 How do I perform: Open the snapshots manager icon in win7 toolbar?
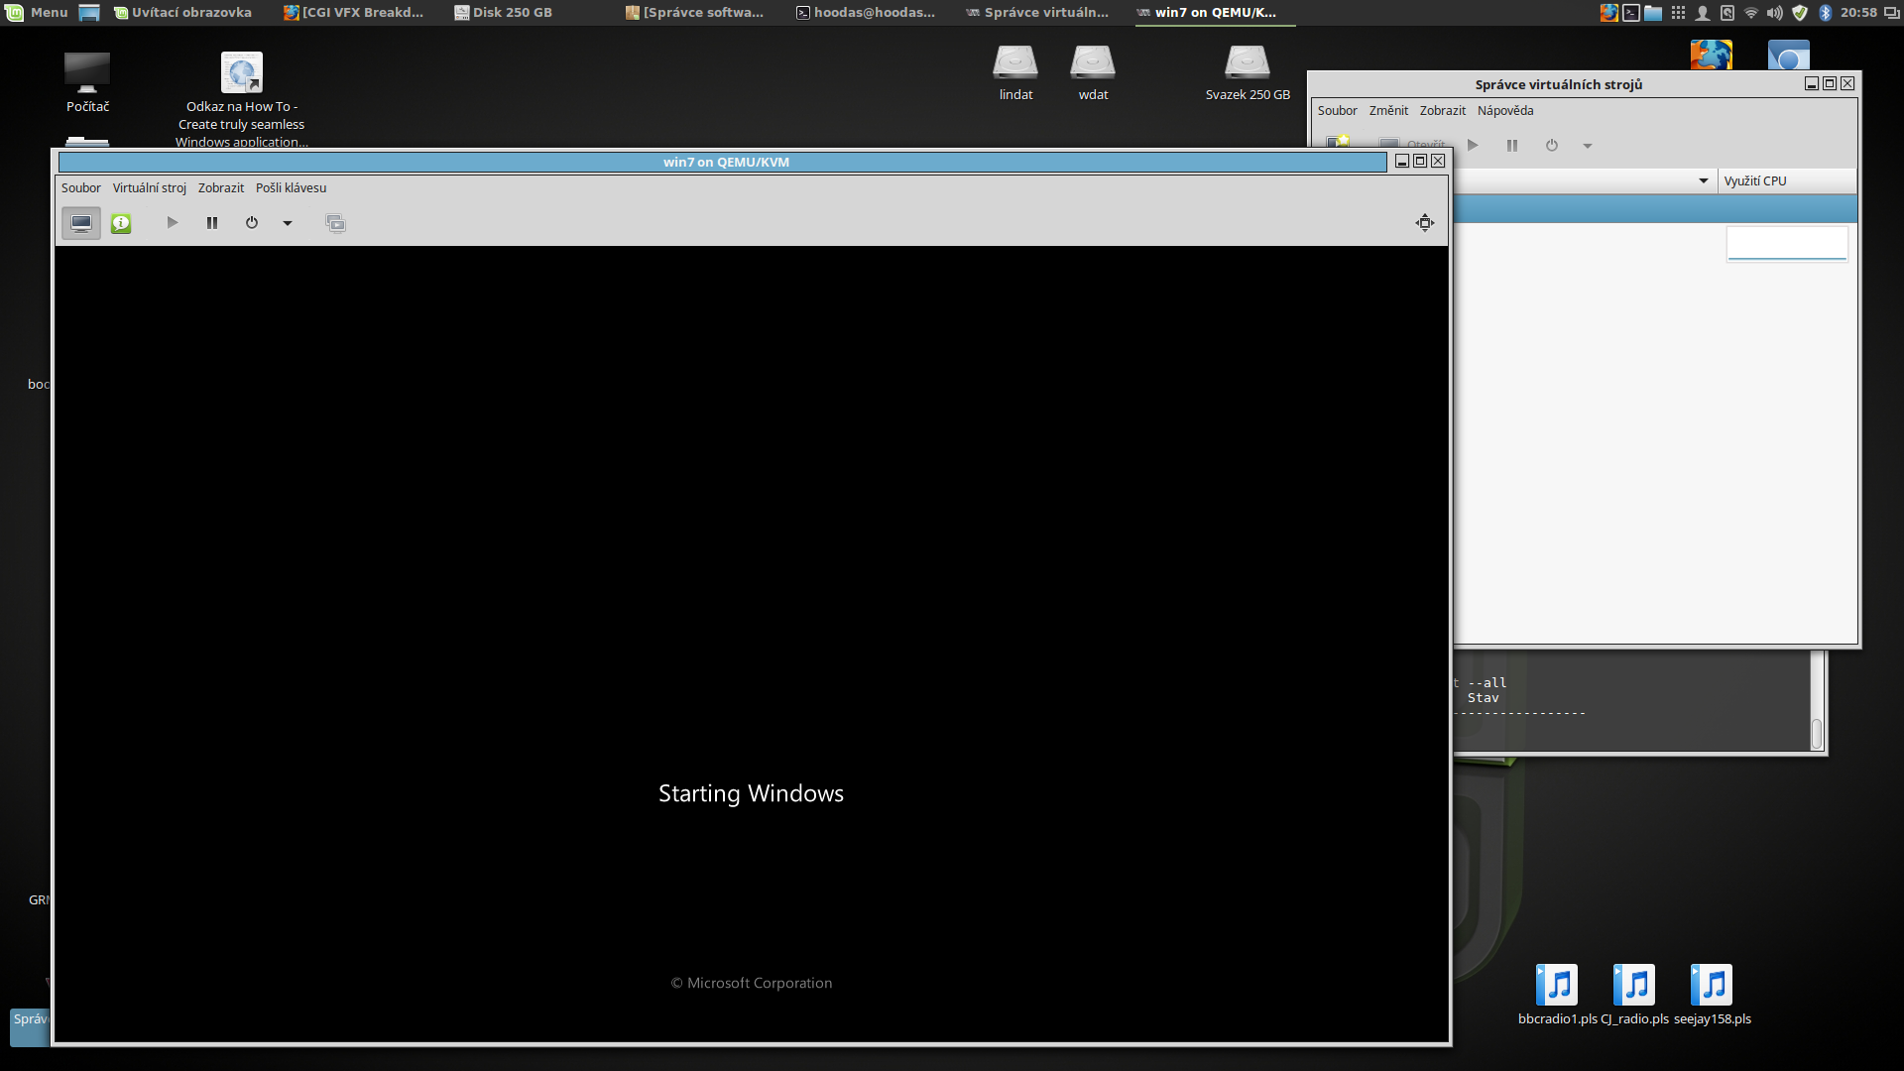(335, 223)
